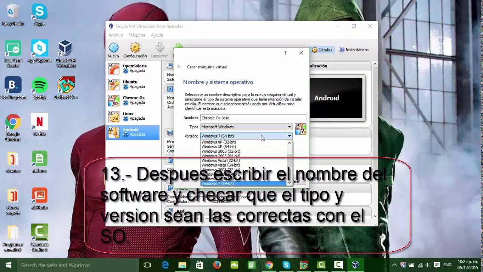Open vivanco desktop file

13,162
